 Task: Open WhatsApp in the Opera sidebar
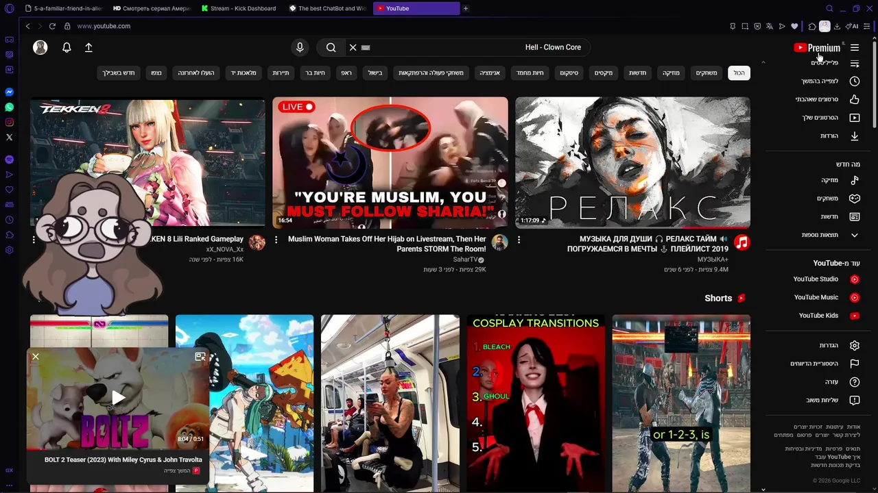point(9,107)
